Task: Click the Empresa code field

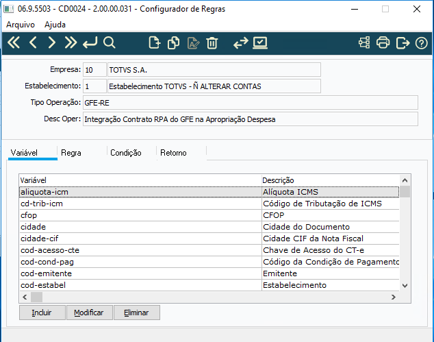Action: [x=94, y=69]
